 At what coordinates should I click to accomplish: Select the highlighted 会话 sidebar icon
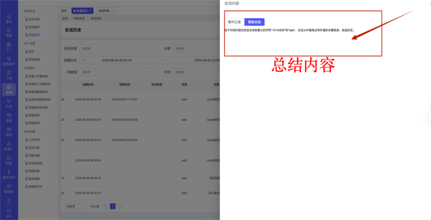pos(9,89)
